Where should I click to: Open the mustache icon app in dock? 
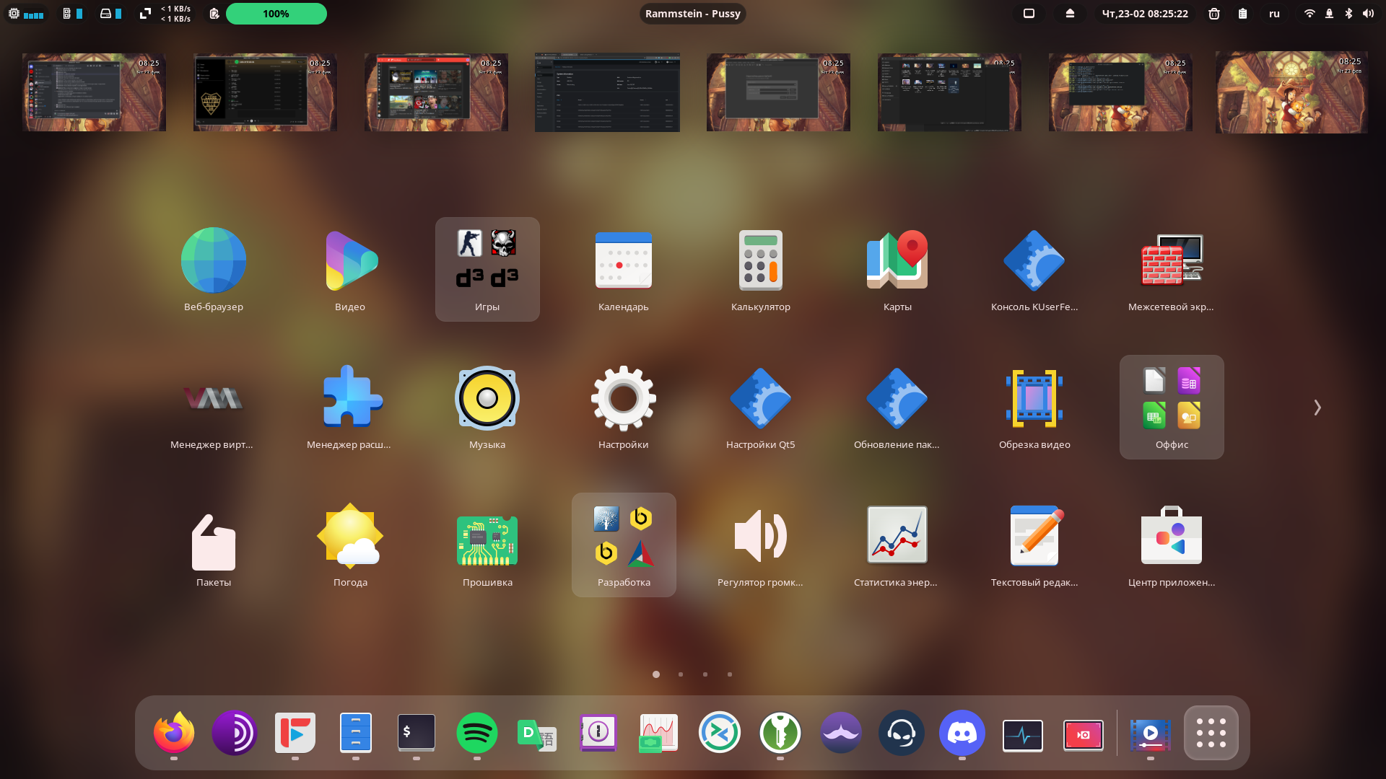(841, 733)
